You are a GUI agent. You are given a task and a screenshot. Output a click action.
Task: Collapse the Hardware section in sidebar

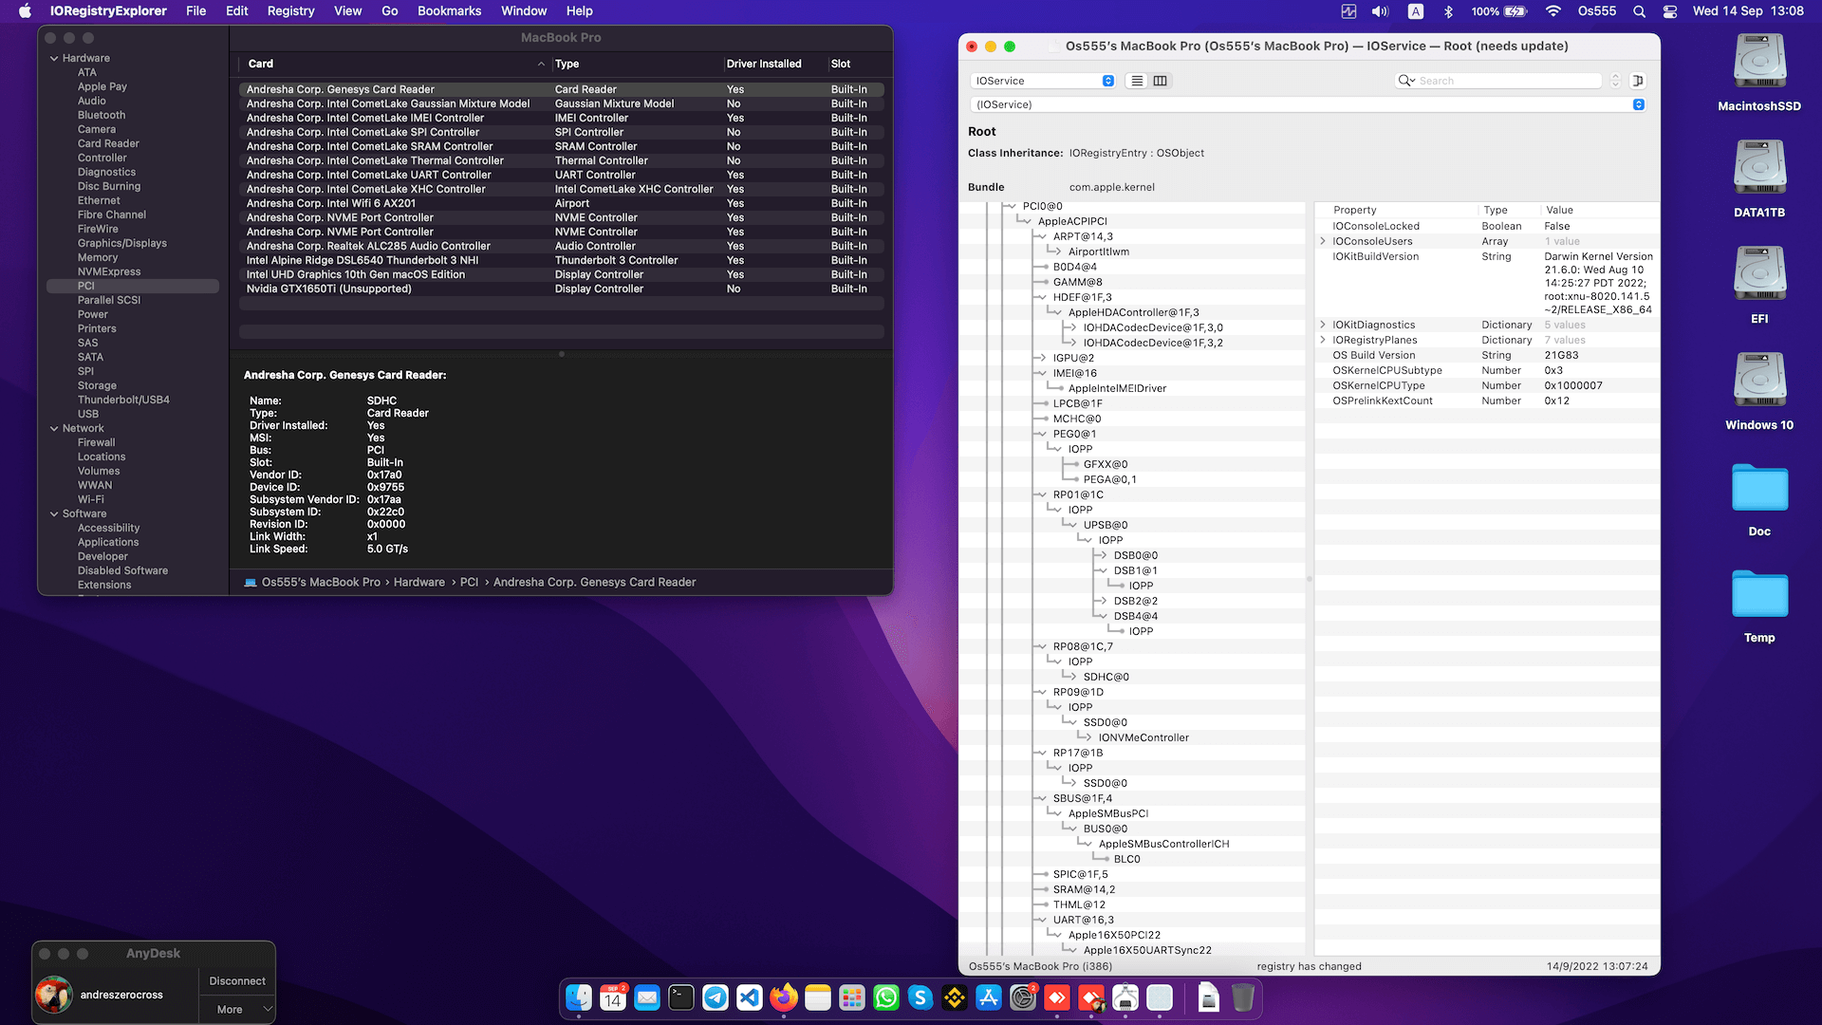[54, 58]
